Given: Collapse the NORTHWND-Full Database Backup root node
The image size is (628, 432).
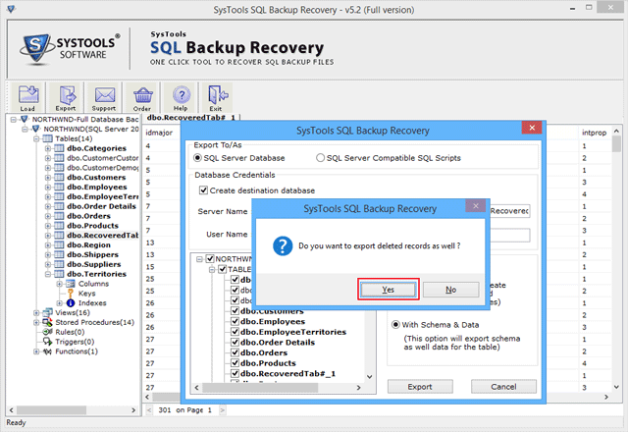Looking at the screenshot, I should click(x=14, y=120).
